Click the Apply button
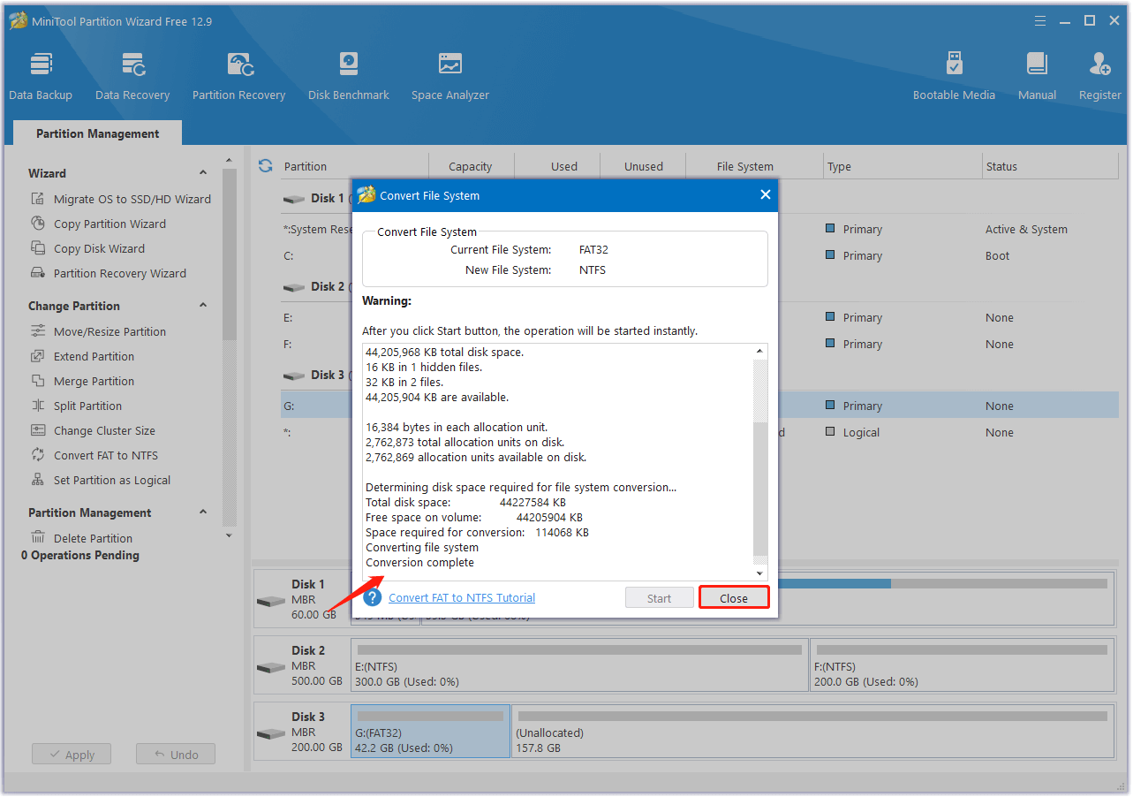This screenshot has width=1133, height=797. tap(72, 755)
